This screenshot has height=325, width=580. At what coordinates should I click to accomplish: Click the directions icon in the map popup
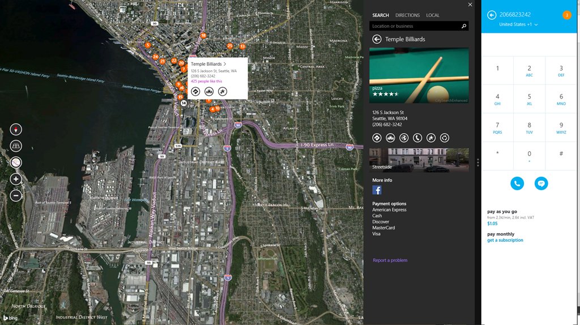click(x=195, y=91)
